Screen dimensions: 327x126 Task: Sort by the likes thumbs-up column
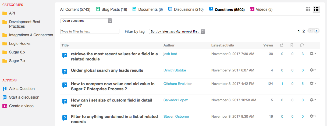tap(282, 45)
